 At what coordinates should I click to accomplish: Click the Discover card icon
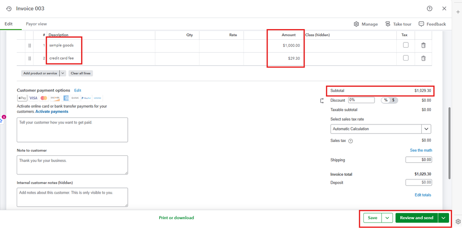55,98
